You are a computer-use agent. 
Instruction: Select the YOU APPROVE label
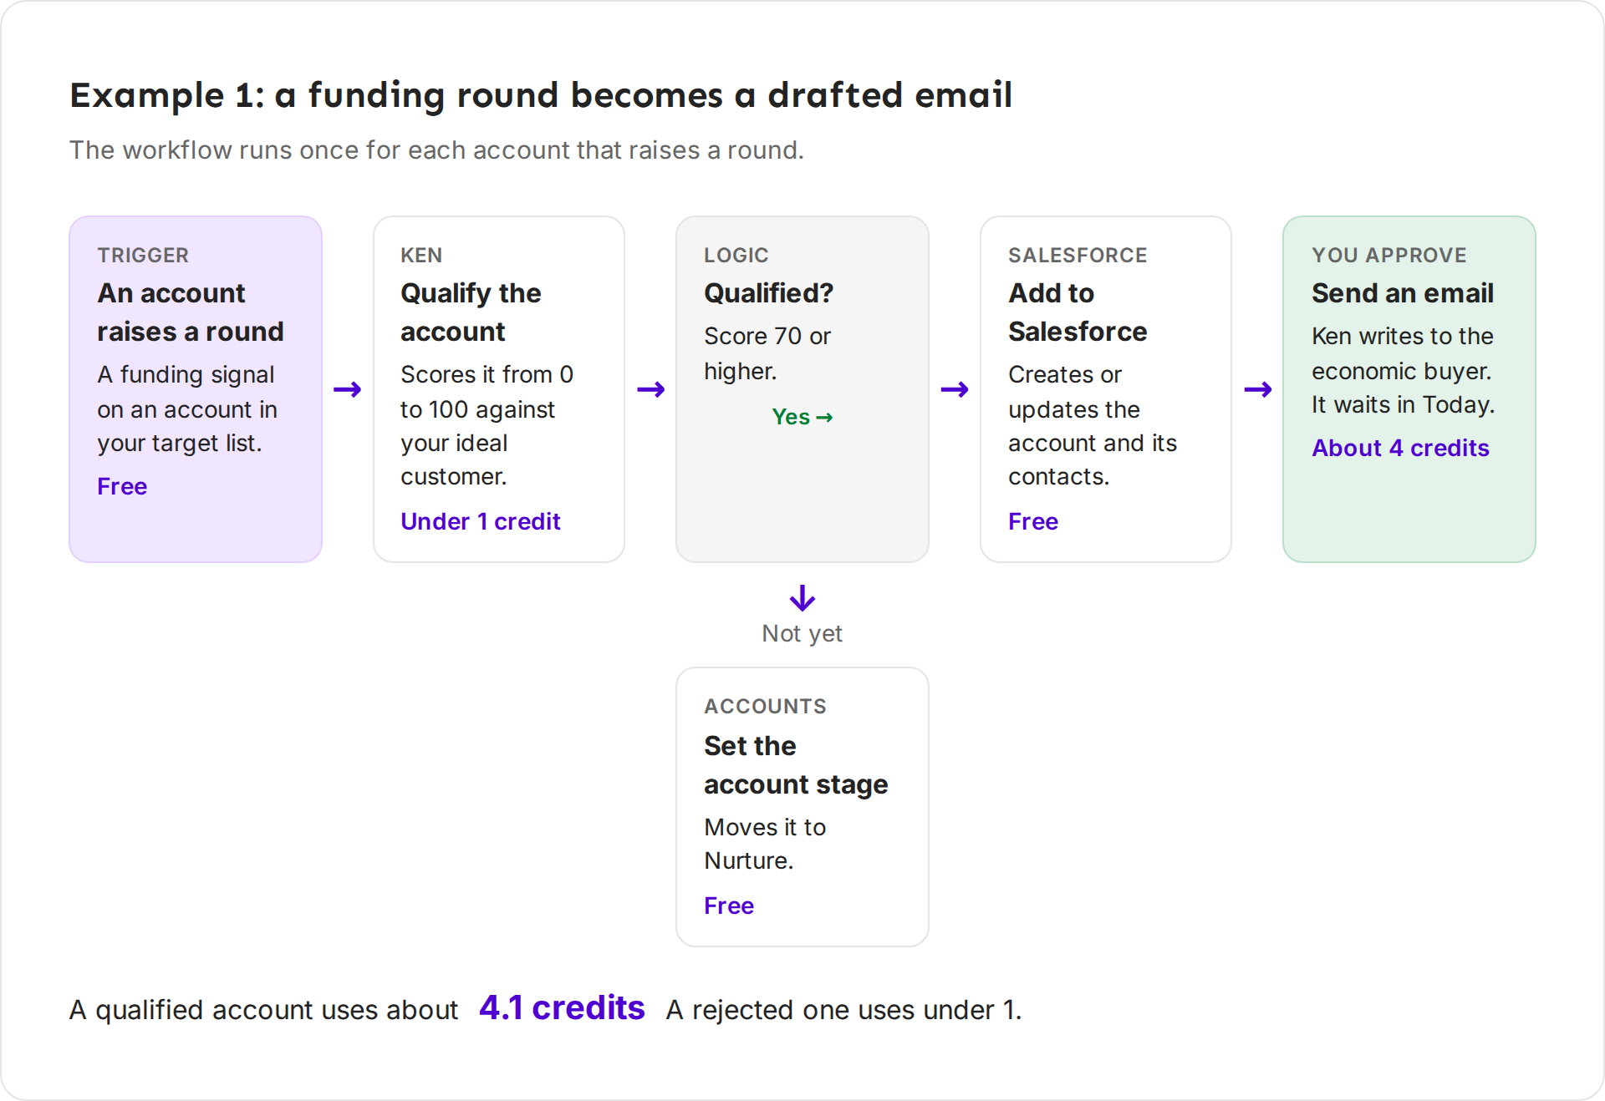click(x=1388, y=255)
